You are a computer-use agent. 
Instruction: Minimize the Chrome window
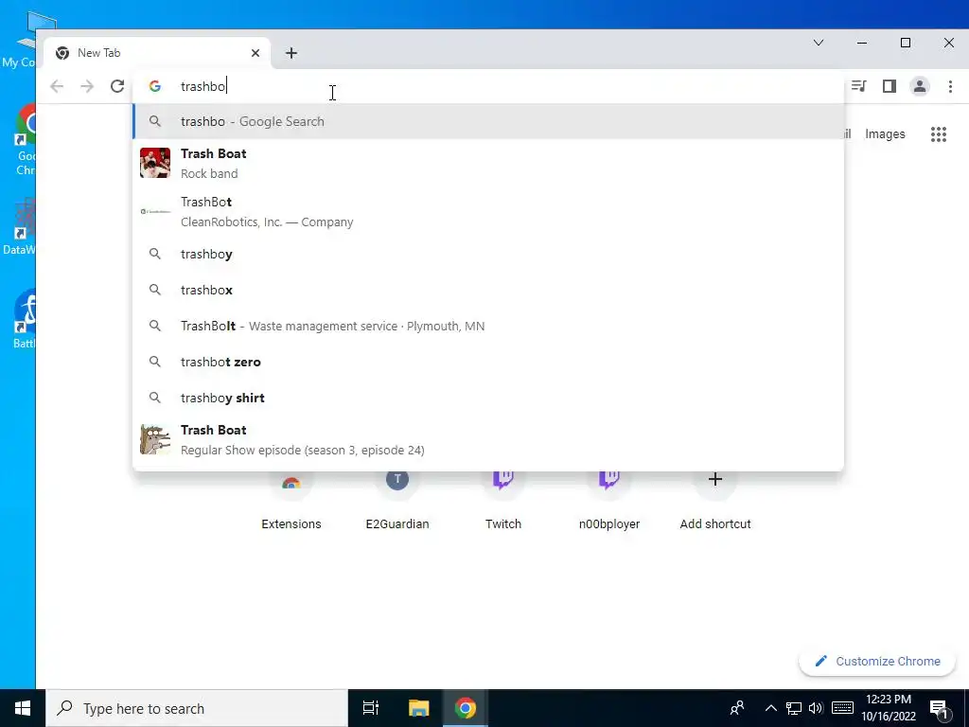862,43
